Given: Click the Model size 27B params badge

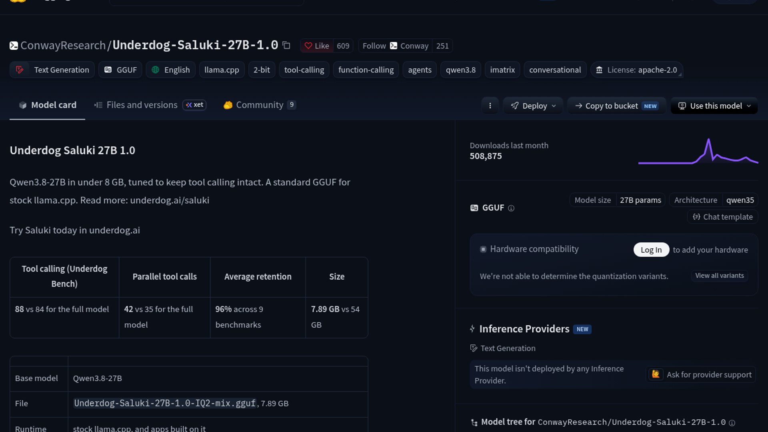Looking at the screenshot, I should pyautogui.click(x=617, y=200).
